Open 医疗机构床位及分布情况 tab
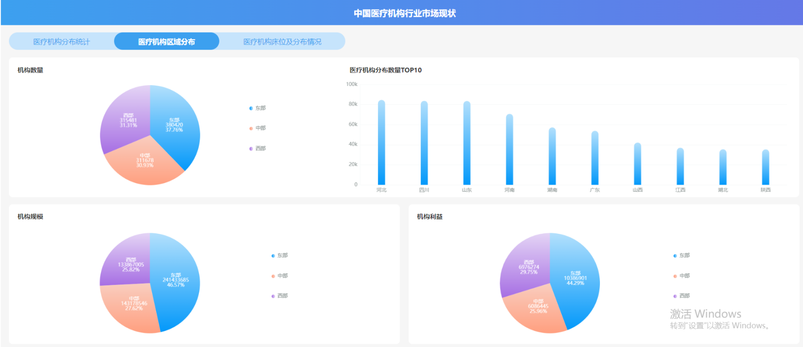This screenshot has height=347, width=803. pos(282,42)
